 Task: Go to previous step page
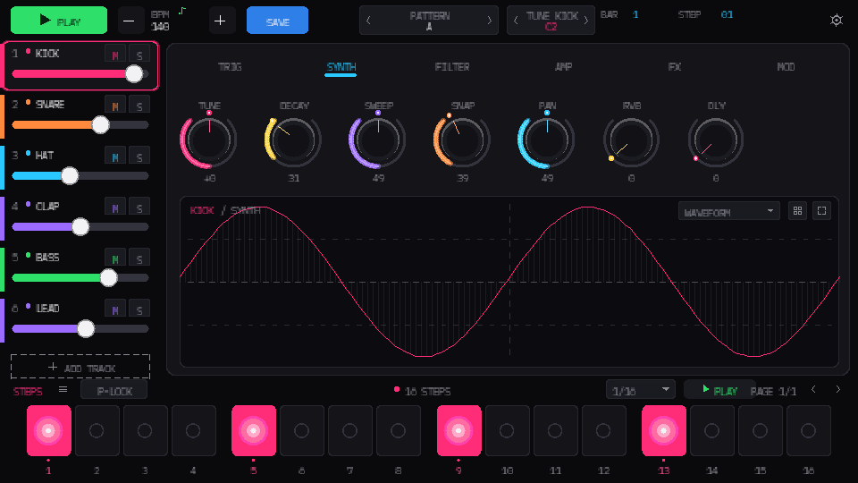(813, 389)
